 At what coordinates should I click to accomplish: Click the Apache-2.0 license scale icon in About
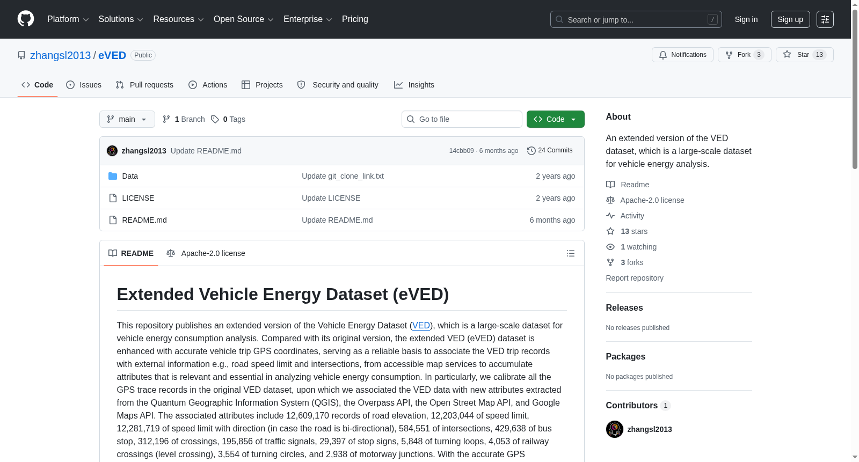click(x=610, y=200)
